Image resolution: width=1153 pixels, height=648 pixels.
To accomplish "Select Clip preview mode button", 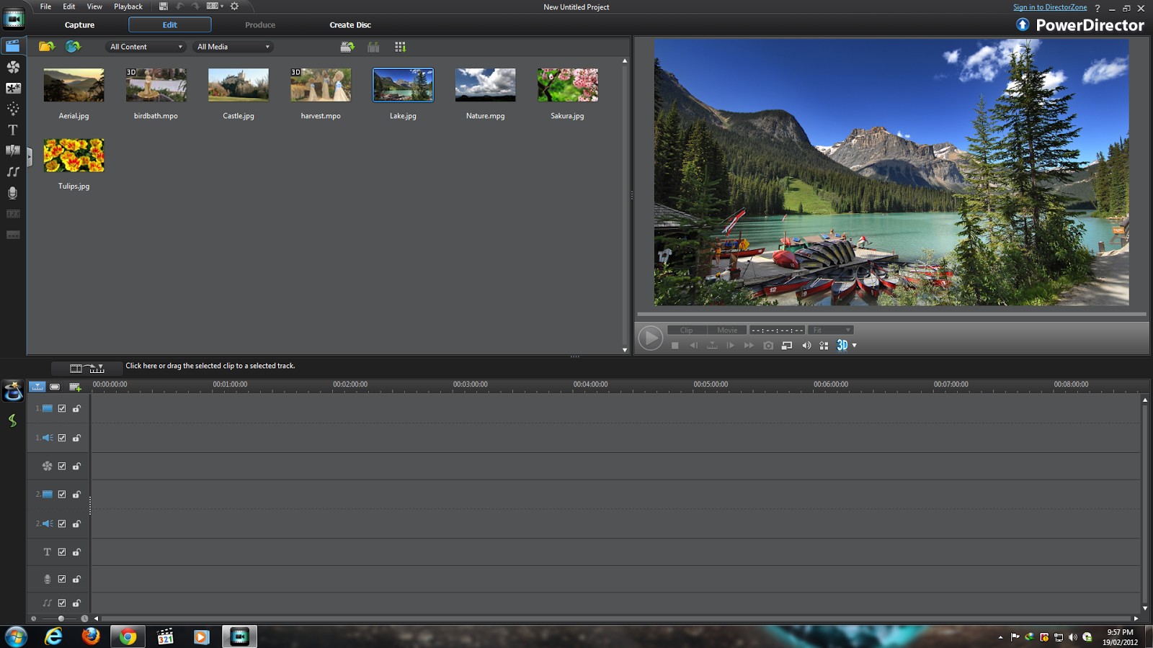I will click(x=687, y=330).
